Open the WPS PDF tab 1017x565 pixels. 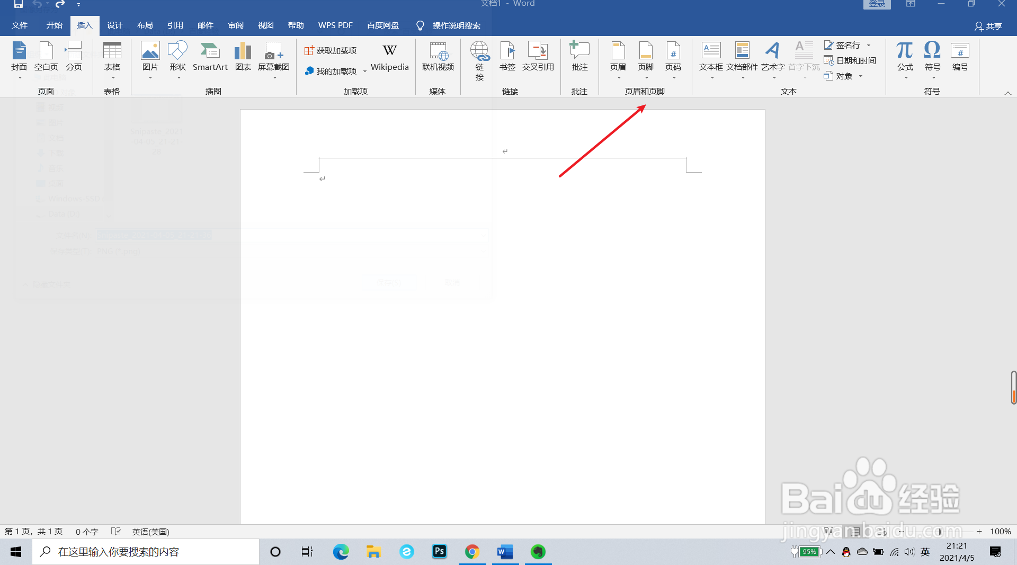[335, 25]
